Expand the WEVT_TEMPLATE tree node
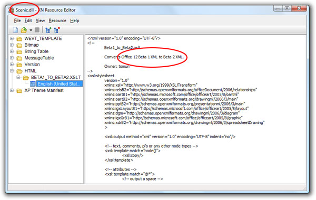This screenshot has height=200, width=316. click(x=12, y=38)
